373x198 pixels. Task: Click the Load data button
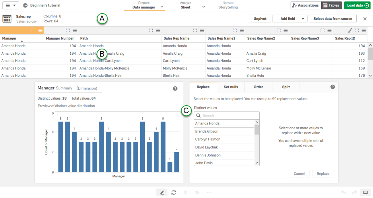[x=358, y=5]
